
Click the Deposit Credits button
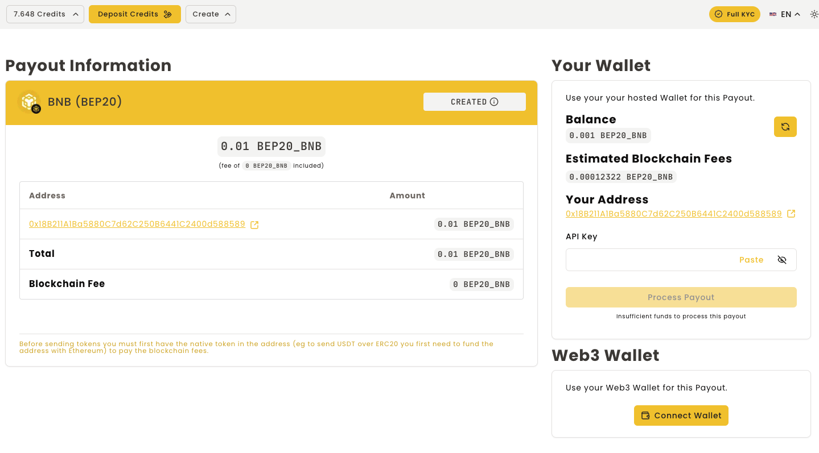(134, 14)
